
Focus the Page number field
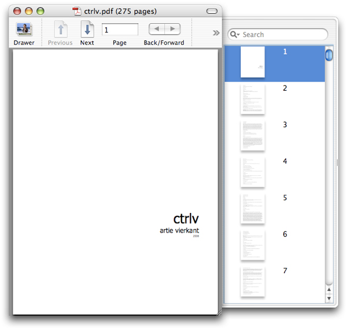120,30
